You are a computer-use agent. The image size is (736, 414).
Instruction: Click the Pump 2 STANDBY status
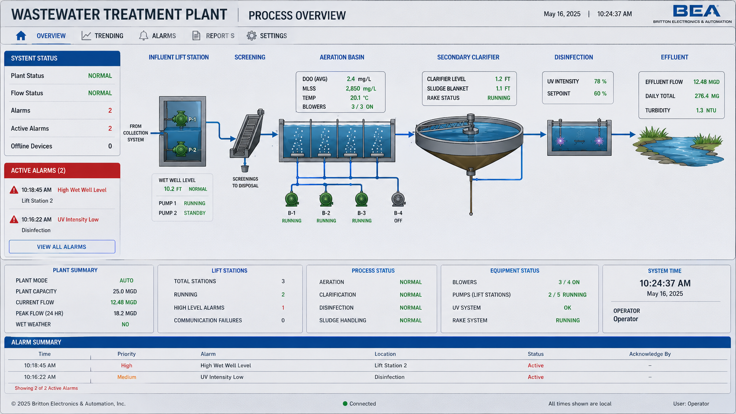[x=195, y=213]
